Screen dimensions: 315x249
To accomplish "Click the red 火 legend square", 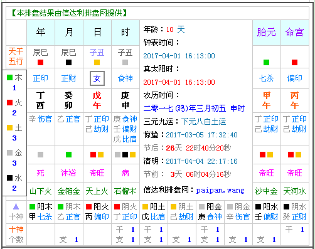I will click(9, 102).
